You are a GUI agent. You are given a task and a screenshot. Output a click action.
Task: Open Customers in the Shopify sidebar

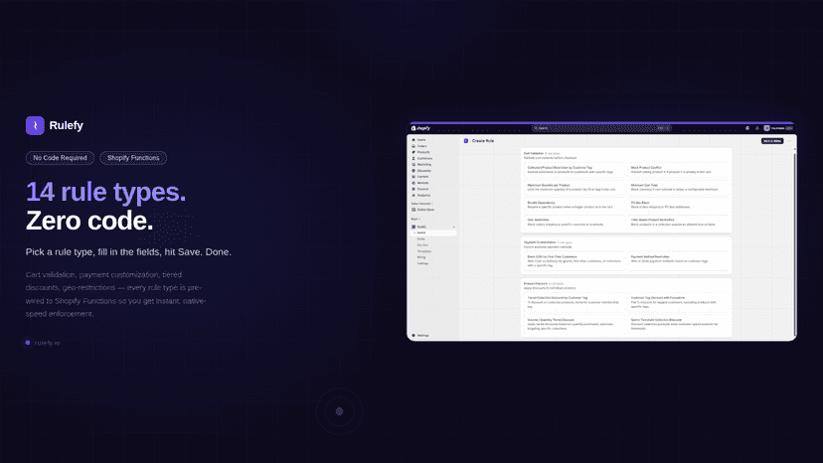(424, 159)
